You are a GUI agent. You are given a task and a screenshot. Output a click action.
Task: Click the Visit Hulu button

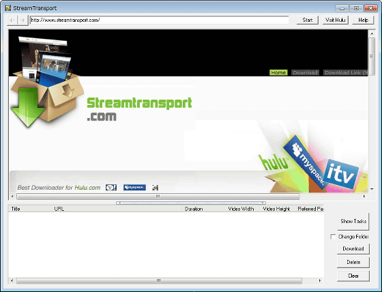pyautogui.click(x=335, y=20)
